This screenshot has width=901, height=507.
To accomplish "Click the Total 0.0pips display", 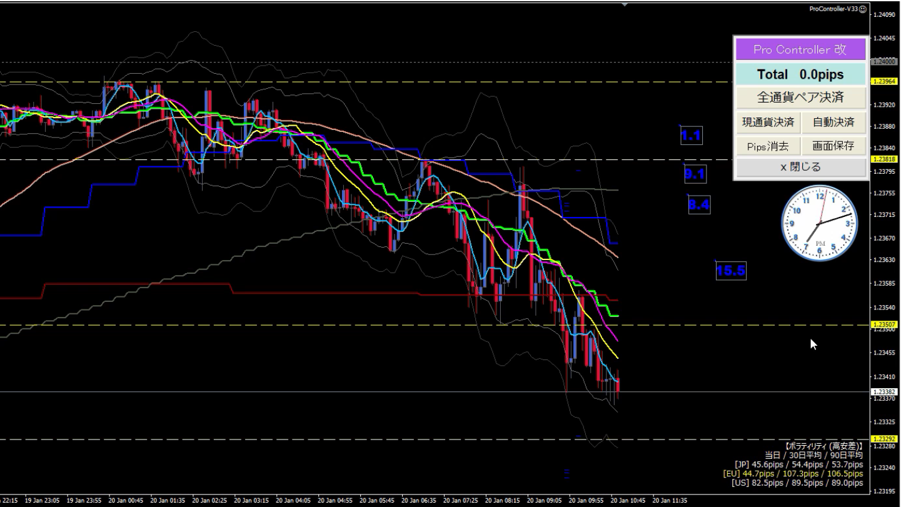I will [x=800, y=74].
